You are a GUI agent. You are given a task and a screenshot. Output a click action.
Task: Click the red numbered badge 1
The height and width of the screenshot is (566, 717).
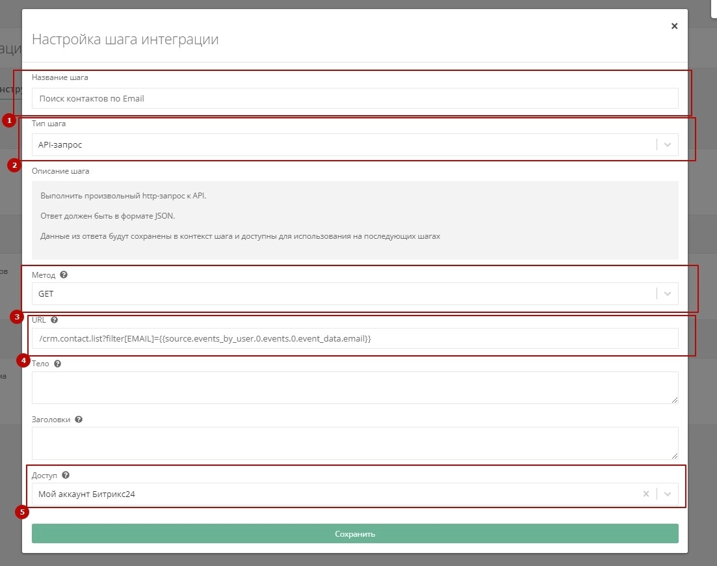[8, 120]
